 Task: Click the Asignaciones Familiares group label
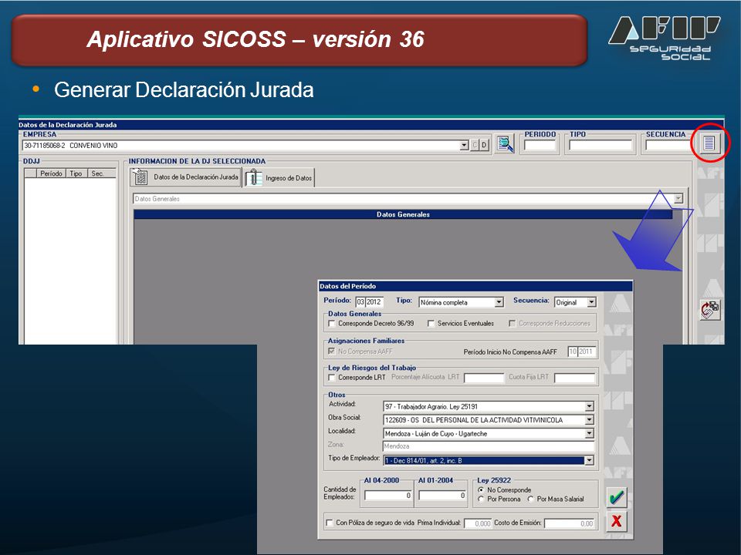[x=366, y=341]
